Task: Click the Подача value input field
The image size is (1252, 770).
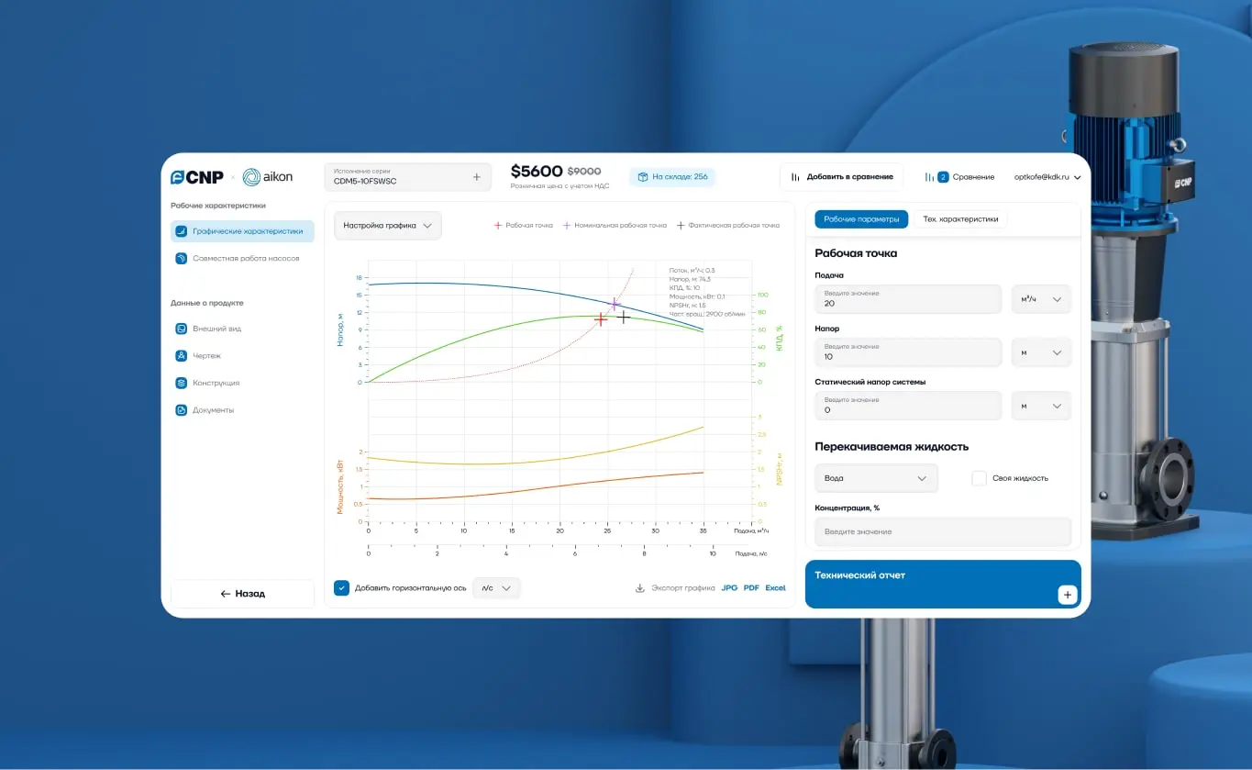Action: coord(908,299)
